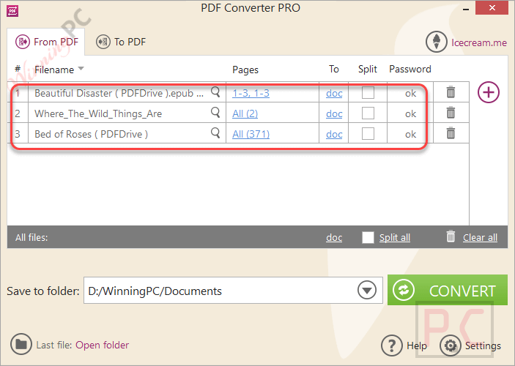Select the Bed of Roses ( PDFDrive ) filename
The image size is (515, 366).
(92, 134)
